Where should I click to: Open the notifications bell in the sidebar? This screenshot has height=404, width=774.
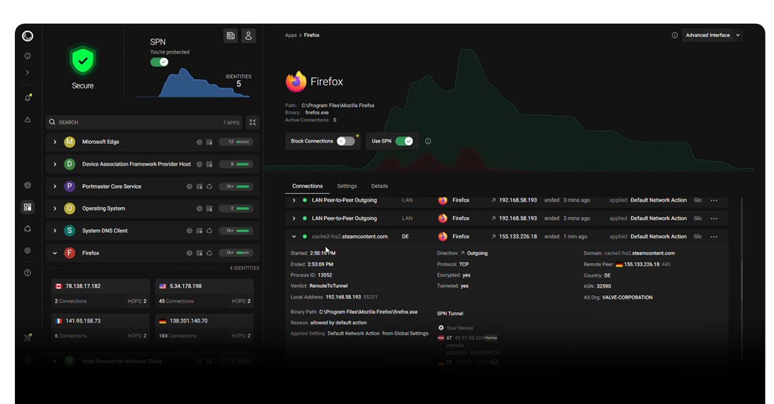point(27,97)
